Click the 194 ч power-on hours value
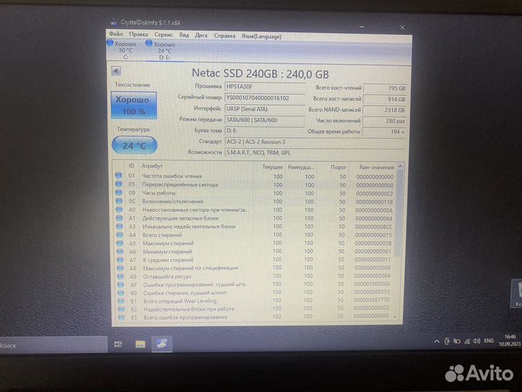Screen dimensions: 522x392 [384, 131]
